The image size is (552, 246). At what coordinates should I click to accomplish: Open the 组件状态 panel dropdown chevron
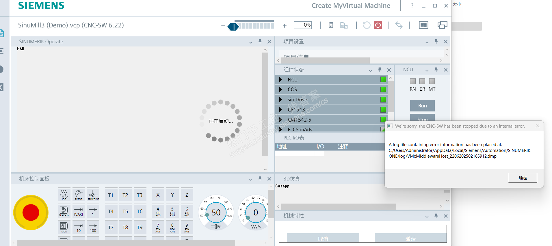coord(370,71)
